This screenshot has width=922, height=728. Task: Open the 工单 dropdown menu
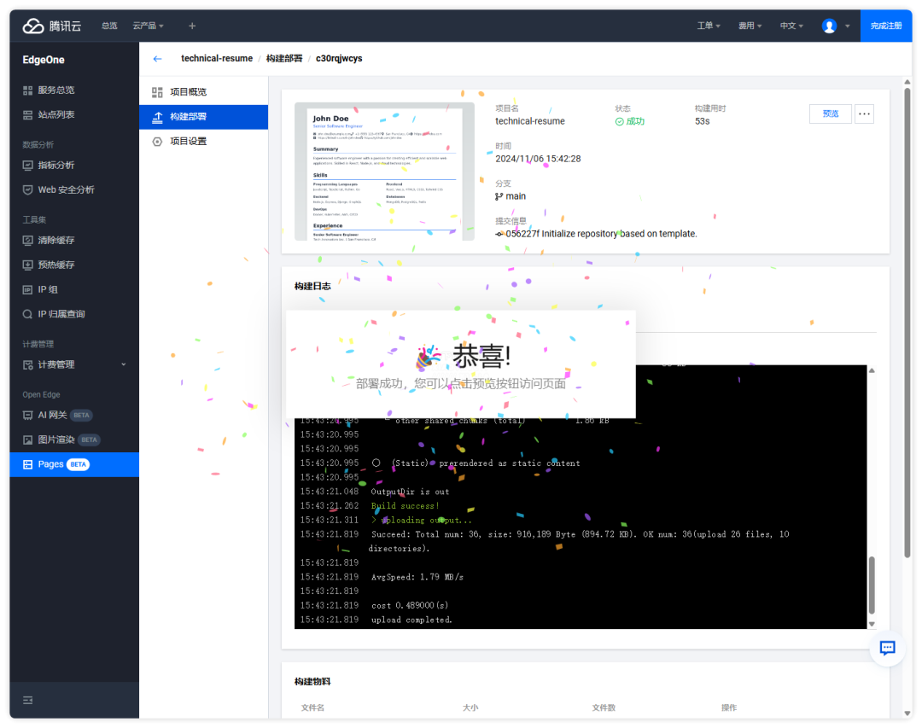click(x=709, y=26)
